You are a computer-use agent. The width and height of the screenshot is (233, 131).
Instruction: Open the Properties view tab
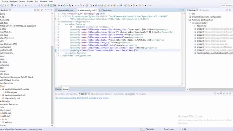(72, 94)
